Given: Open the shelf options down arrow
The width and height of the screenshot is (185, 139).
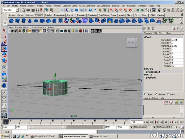Looking at the screenshot, I should (x=5, y=23).
